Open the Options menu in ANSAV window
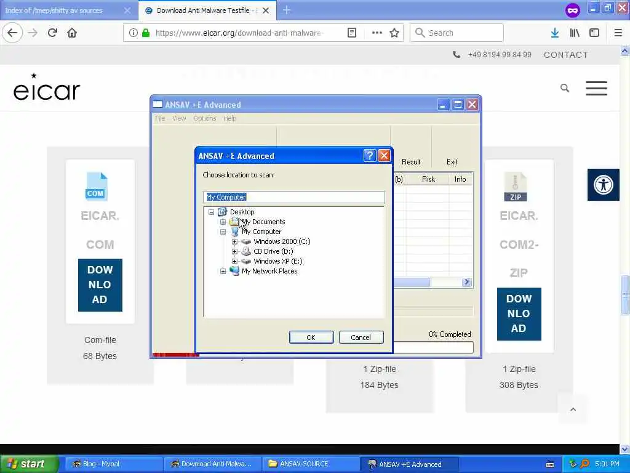This screenshot has width=630, height=473. click(x=204, y=118)
